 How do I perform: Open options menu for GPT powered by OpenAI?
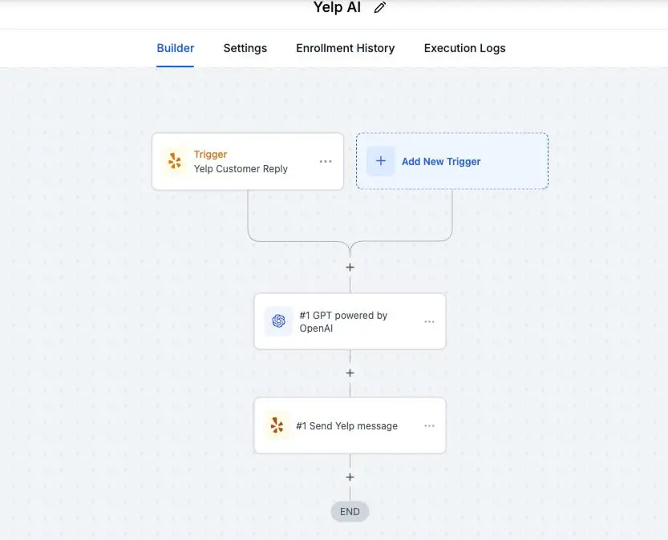(429, 321)
